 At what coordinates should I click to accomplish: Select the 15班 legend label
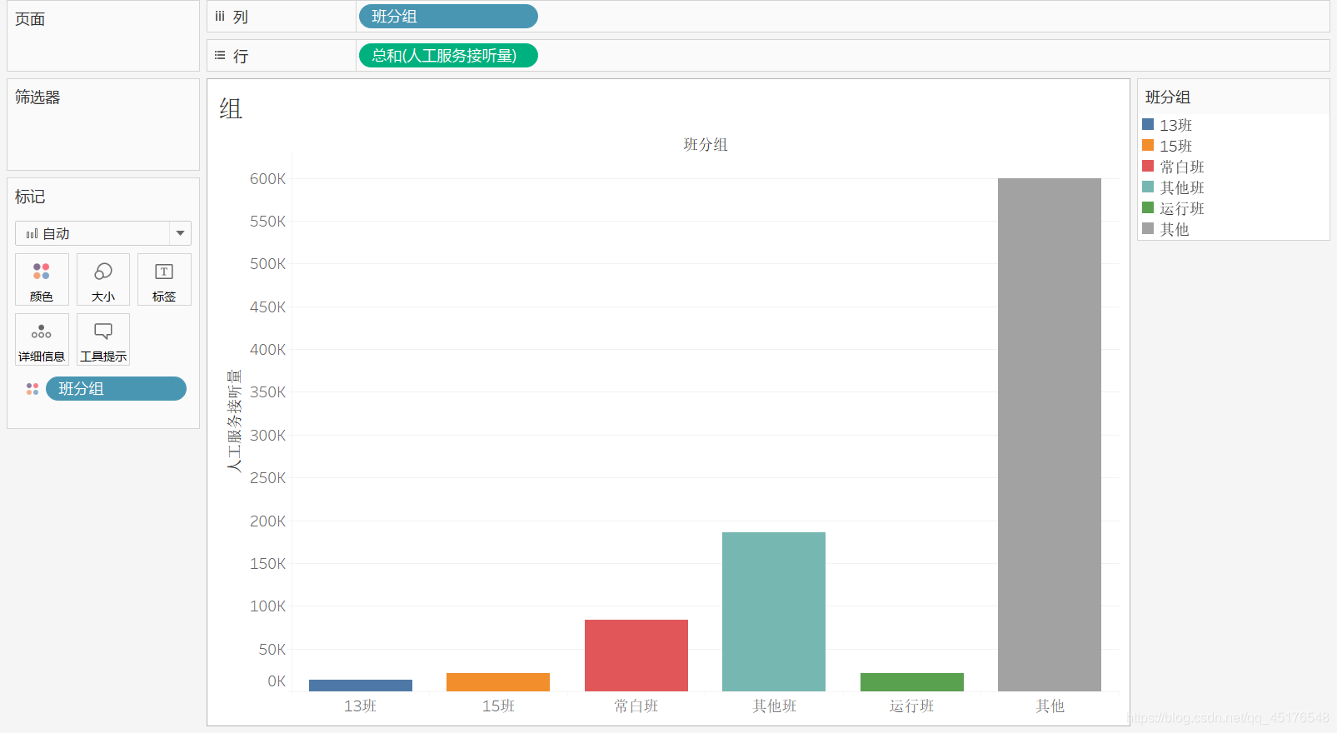point(1175,146)
